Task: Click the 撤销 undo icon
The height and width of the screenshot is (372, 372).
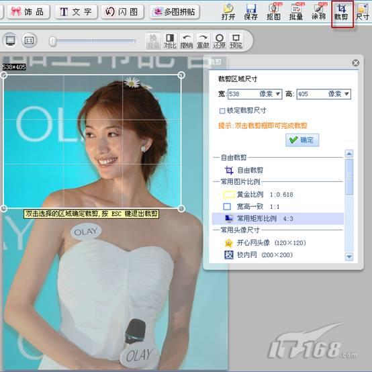Action: coord(187,41)
